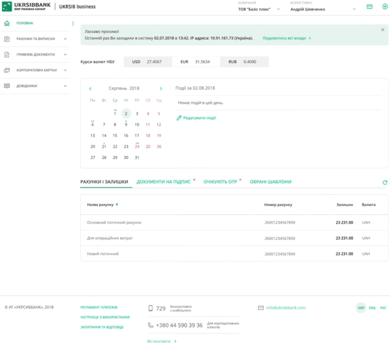Click the logout arrow icon
Viewport: 390px width, 347px height.
tap(384, 7)
